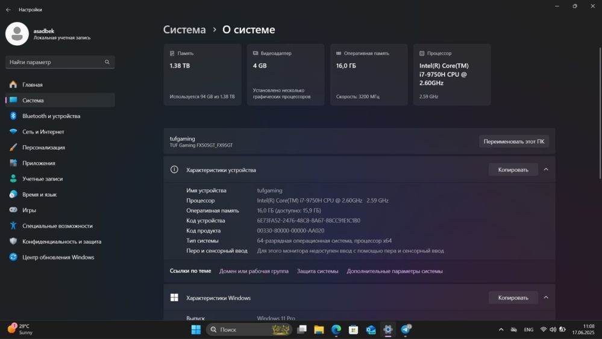Viewport: 602px width, 339px height.
Task: Click the Игры gamepad icon
Action: [13, 210]
